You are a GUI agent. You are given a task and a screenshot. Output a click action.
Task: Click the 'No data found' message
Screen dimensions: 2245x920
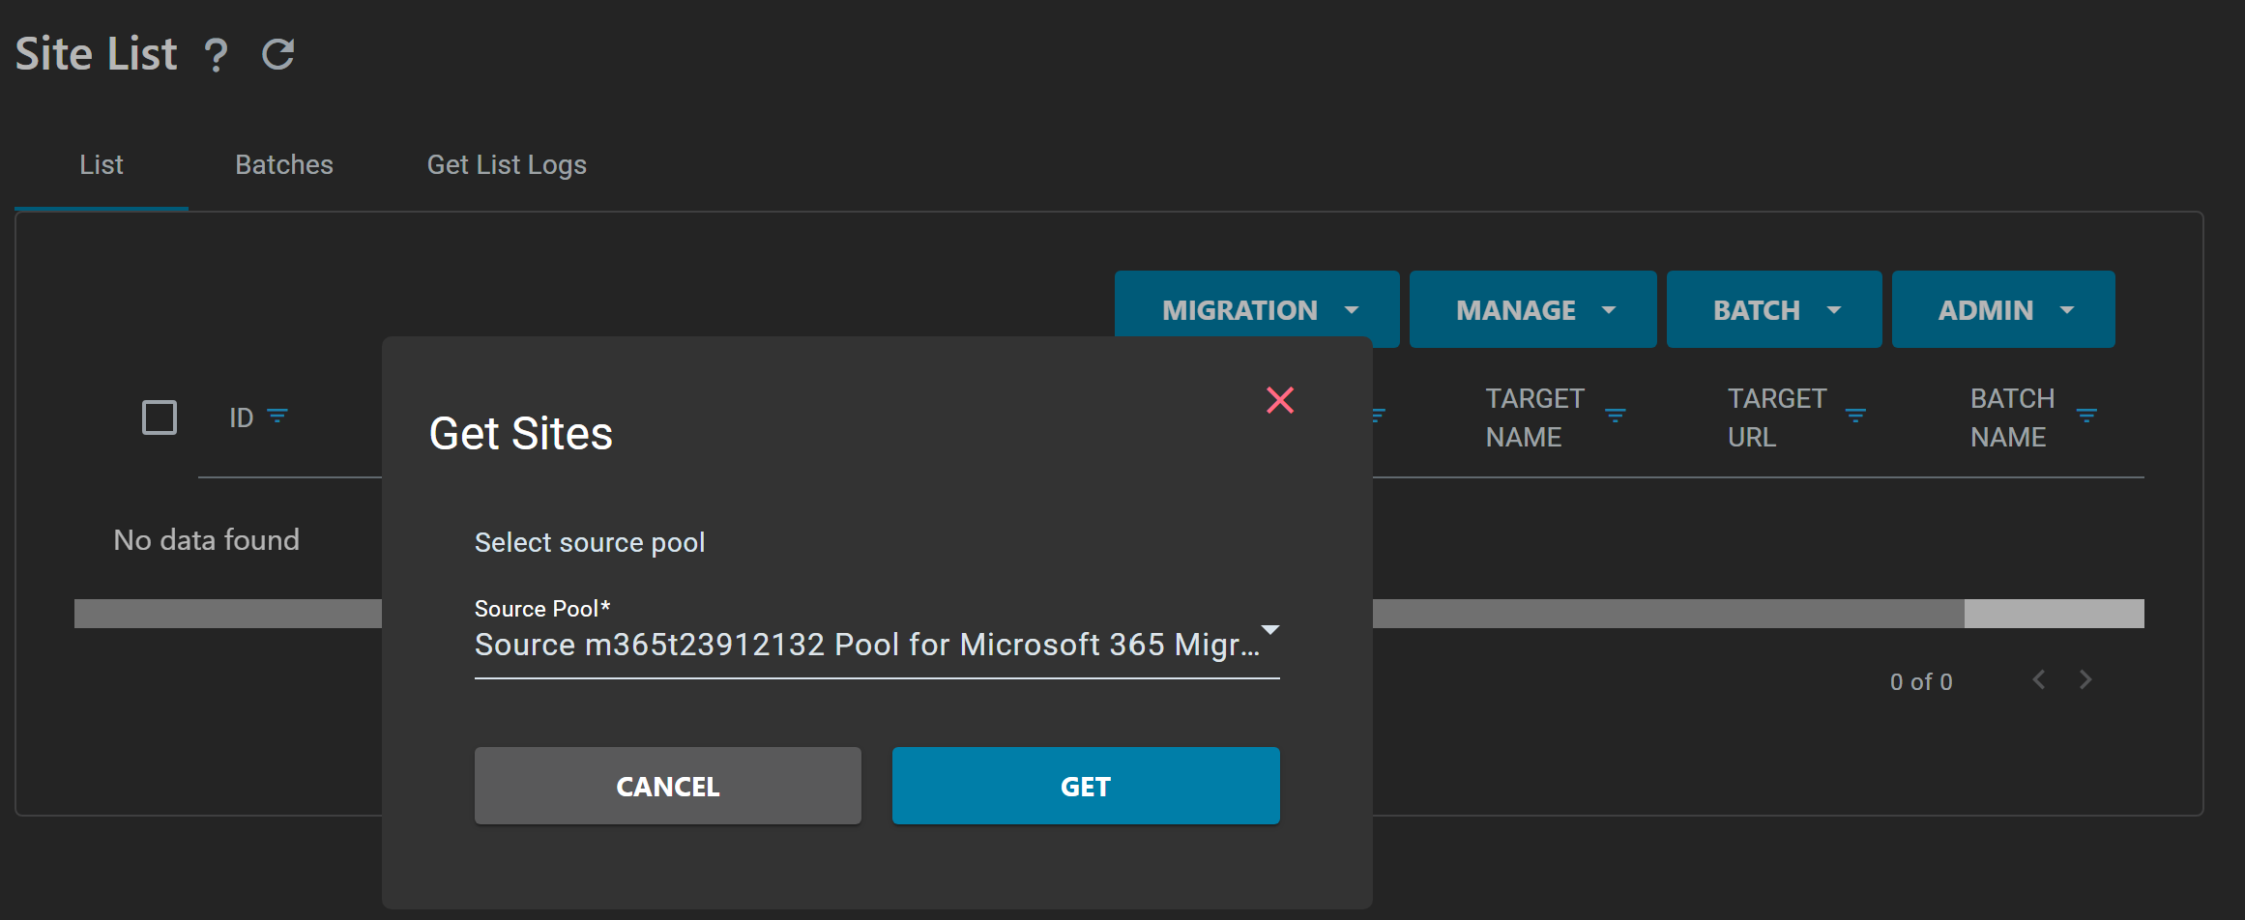(x=207, y=539)
